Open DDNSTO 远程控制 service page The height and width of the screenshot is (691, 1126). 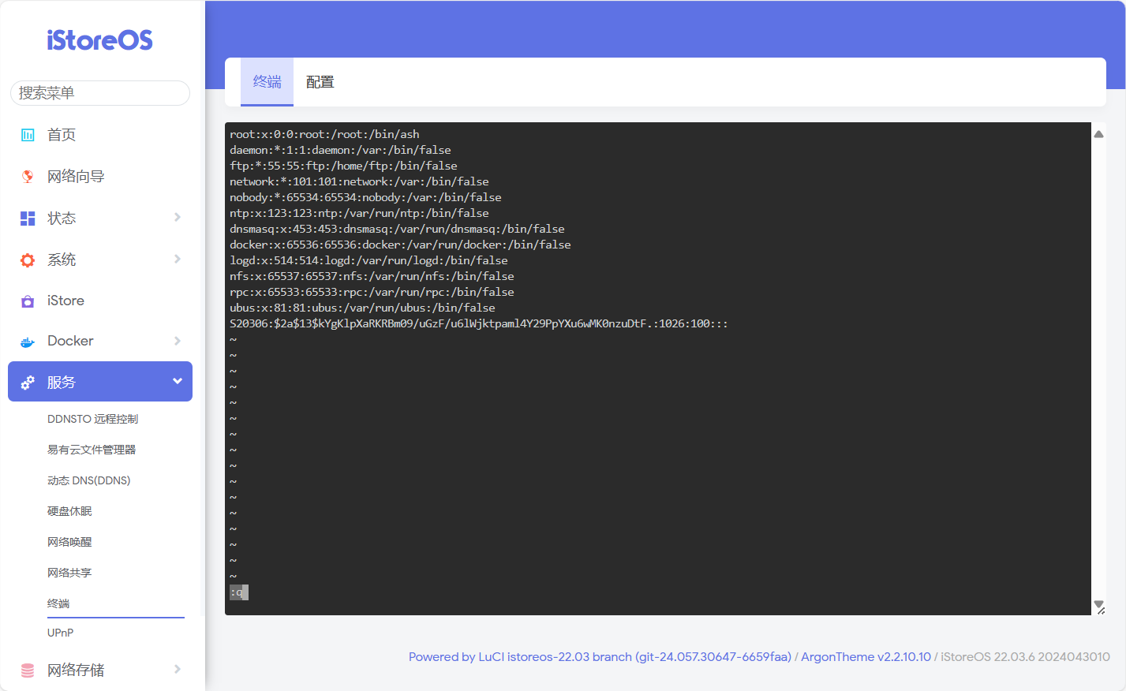(92, 419)
